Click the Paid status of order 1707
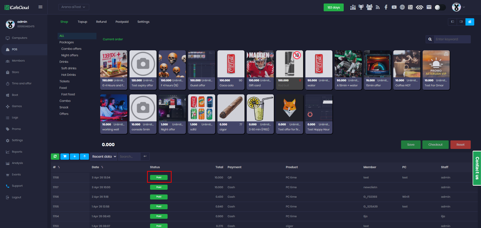 point(159,187)
